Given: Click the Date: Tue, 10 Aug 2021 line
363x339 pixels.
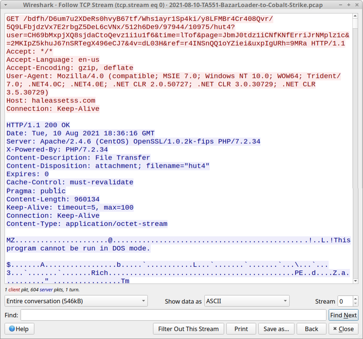Looking at the screenshot, I should point(80,133).
